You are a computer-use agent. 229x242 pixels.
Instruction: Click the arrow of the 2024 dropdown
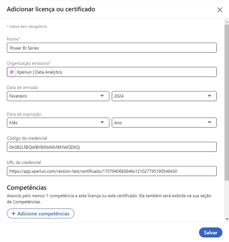click(210, 96)
